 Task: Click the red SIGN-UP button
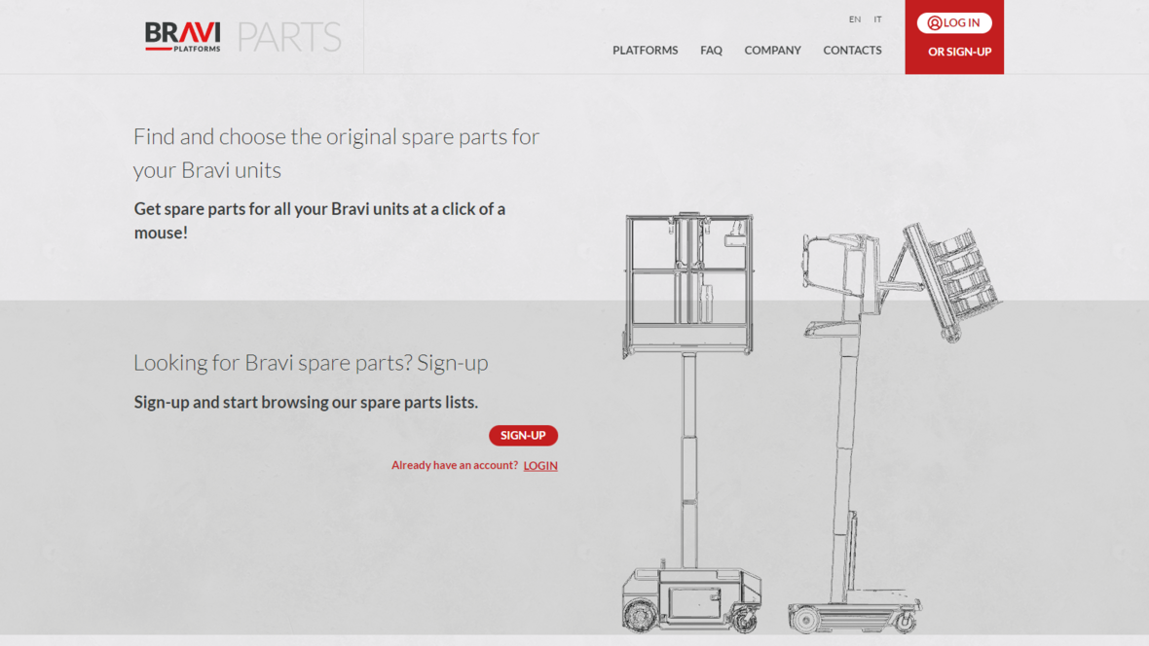point(523,435)
